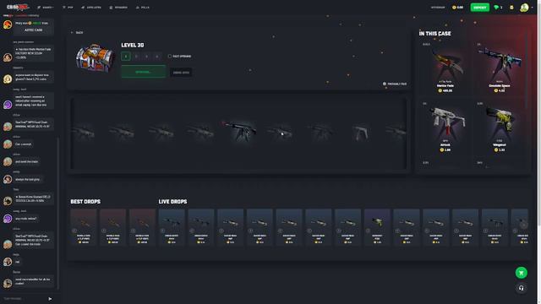Click the send message arrow icon
The width and height of the screenshot is (541, 304).
[x=50, y=298]
